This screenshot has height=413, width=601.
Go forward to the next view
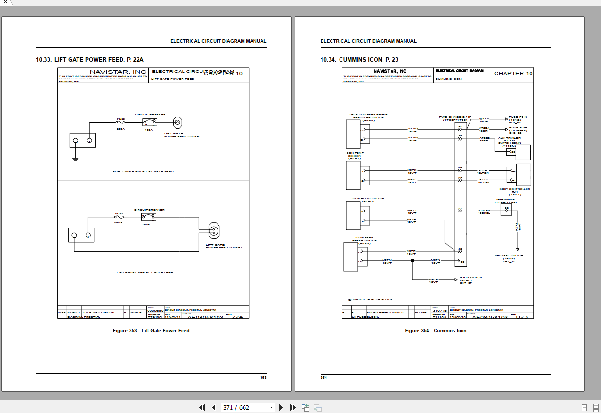click(317, 407)
